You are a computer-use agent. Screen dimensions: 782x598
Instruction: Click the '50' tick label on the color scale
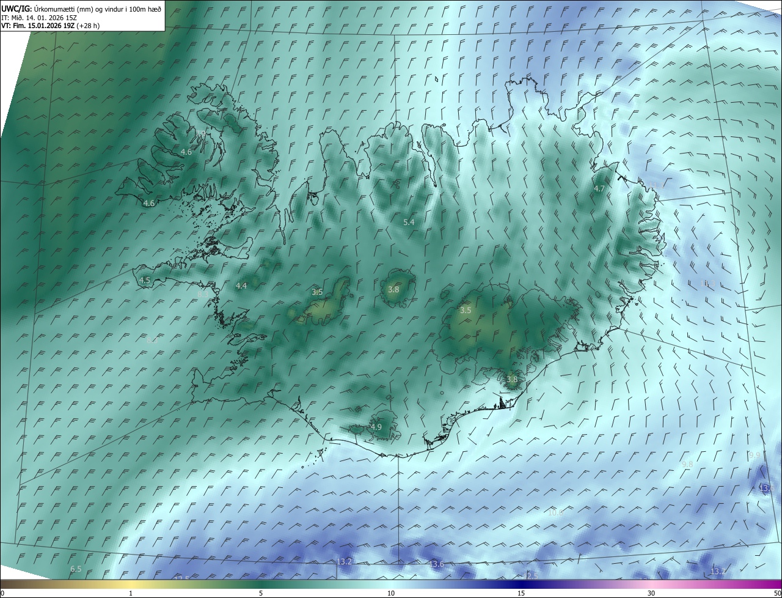777,594
